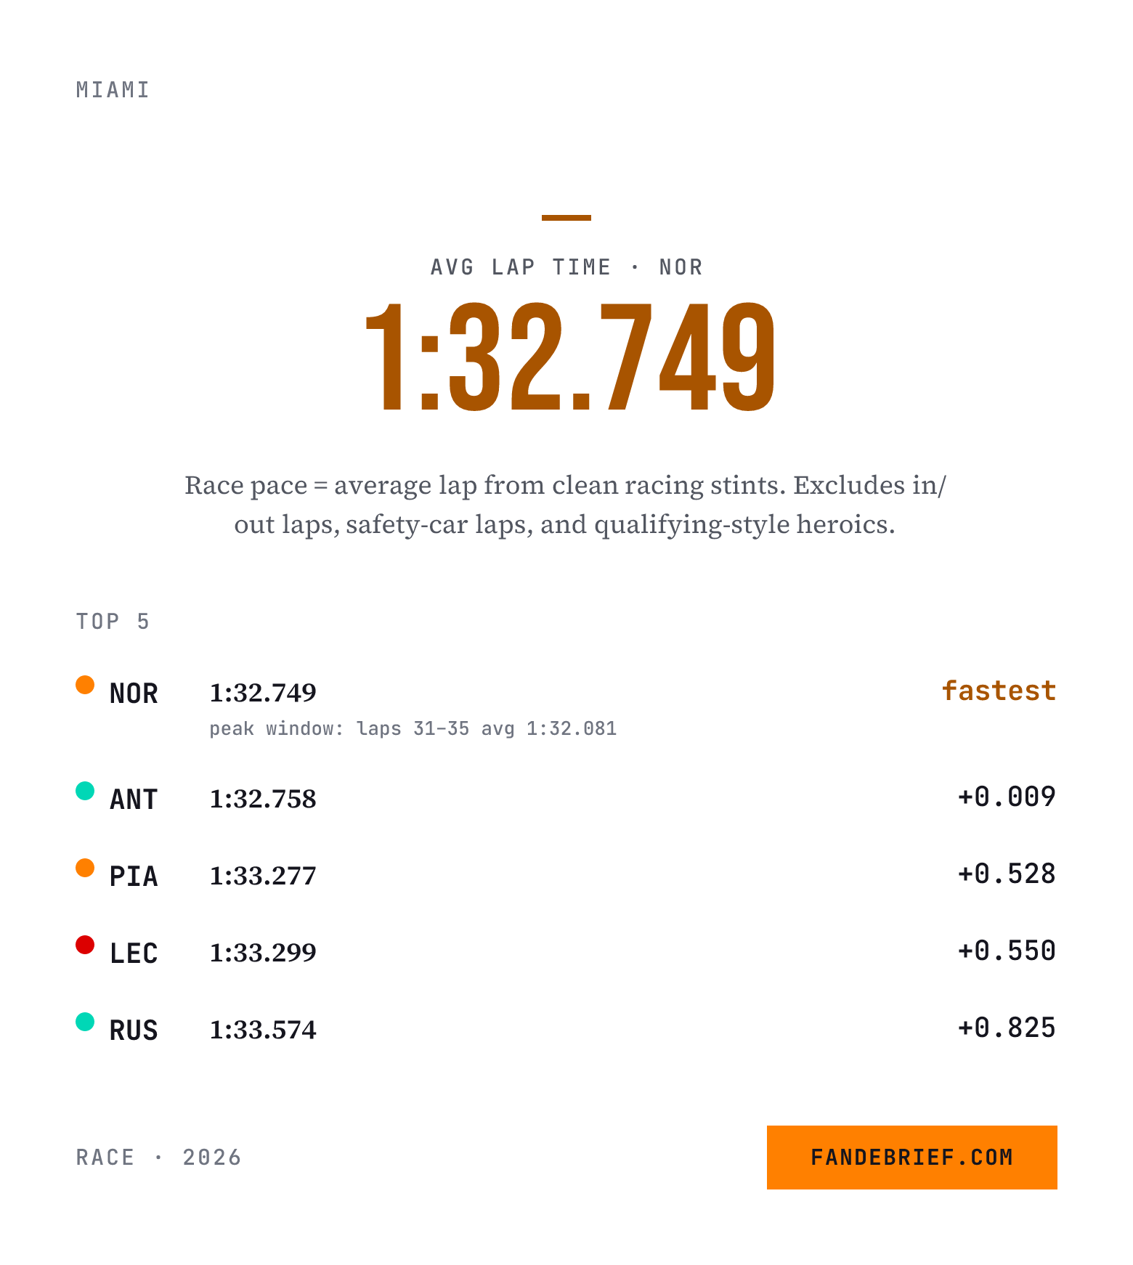Select the RUS driver code
The image size is (1133, 1265).
click(x=134, y=1030)
